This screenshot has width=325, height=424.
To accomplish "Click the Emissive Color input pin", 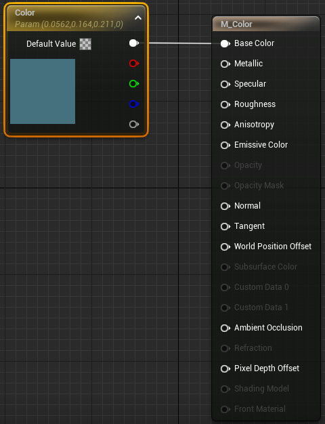I will [225, 145].
